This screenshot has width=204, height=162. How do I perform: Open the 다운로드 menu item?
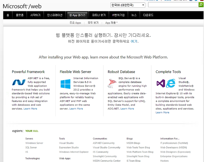(148, 15)
